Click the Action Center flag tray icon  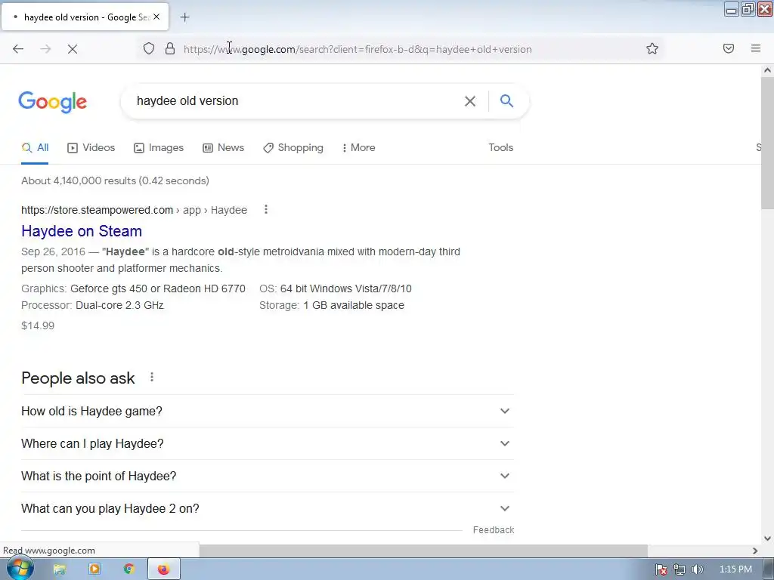pos(661,569)
